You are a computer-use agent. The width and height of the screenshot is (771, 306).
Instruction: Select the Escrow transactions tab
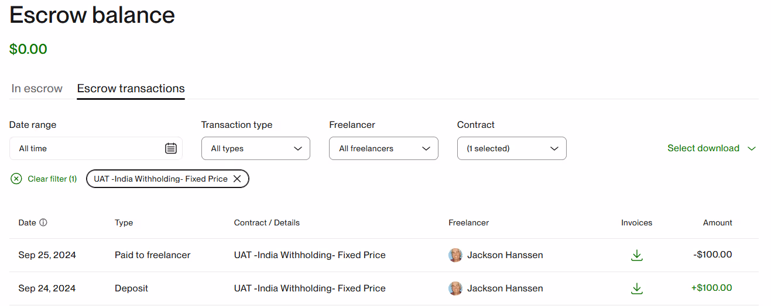[131, 89]
